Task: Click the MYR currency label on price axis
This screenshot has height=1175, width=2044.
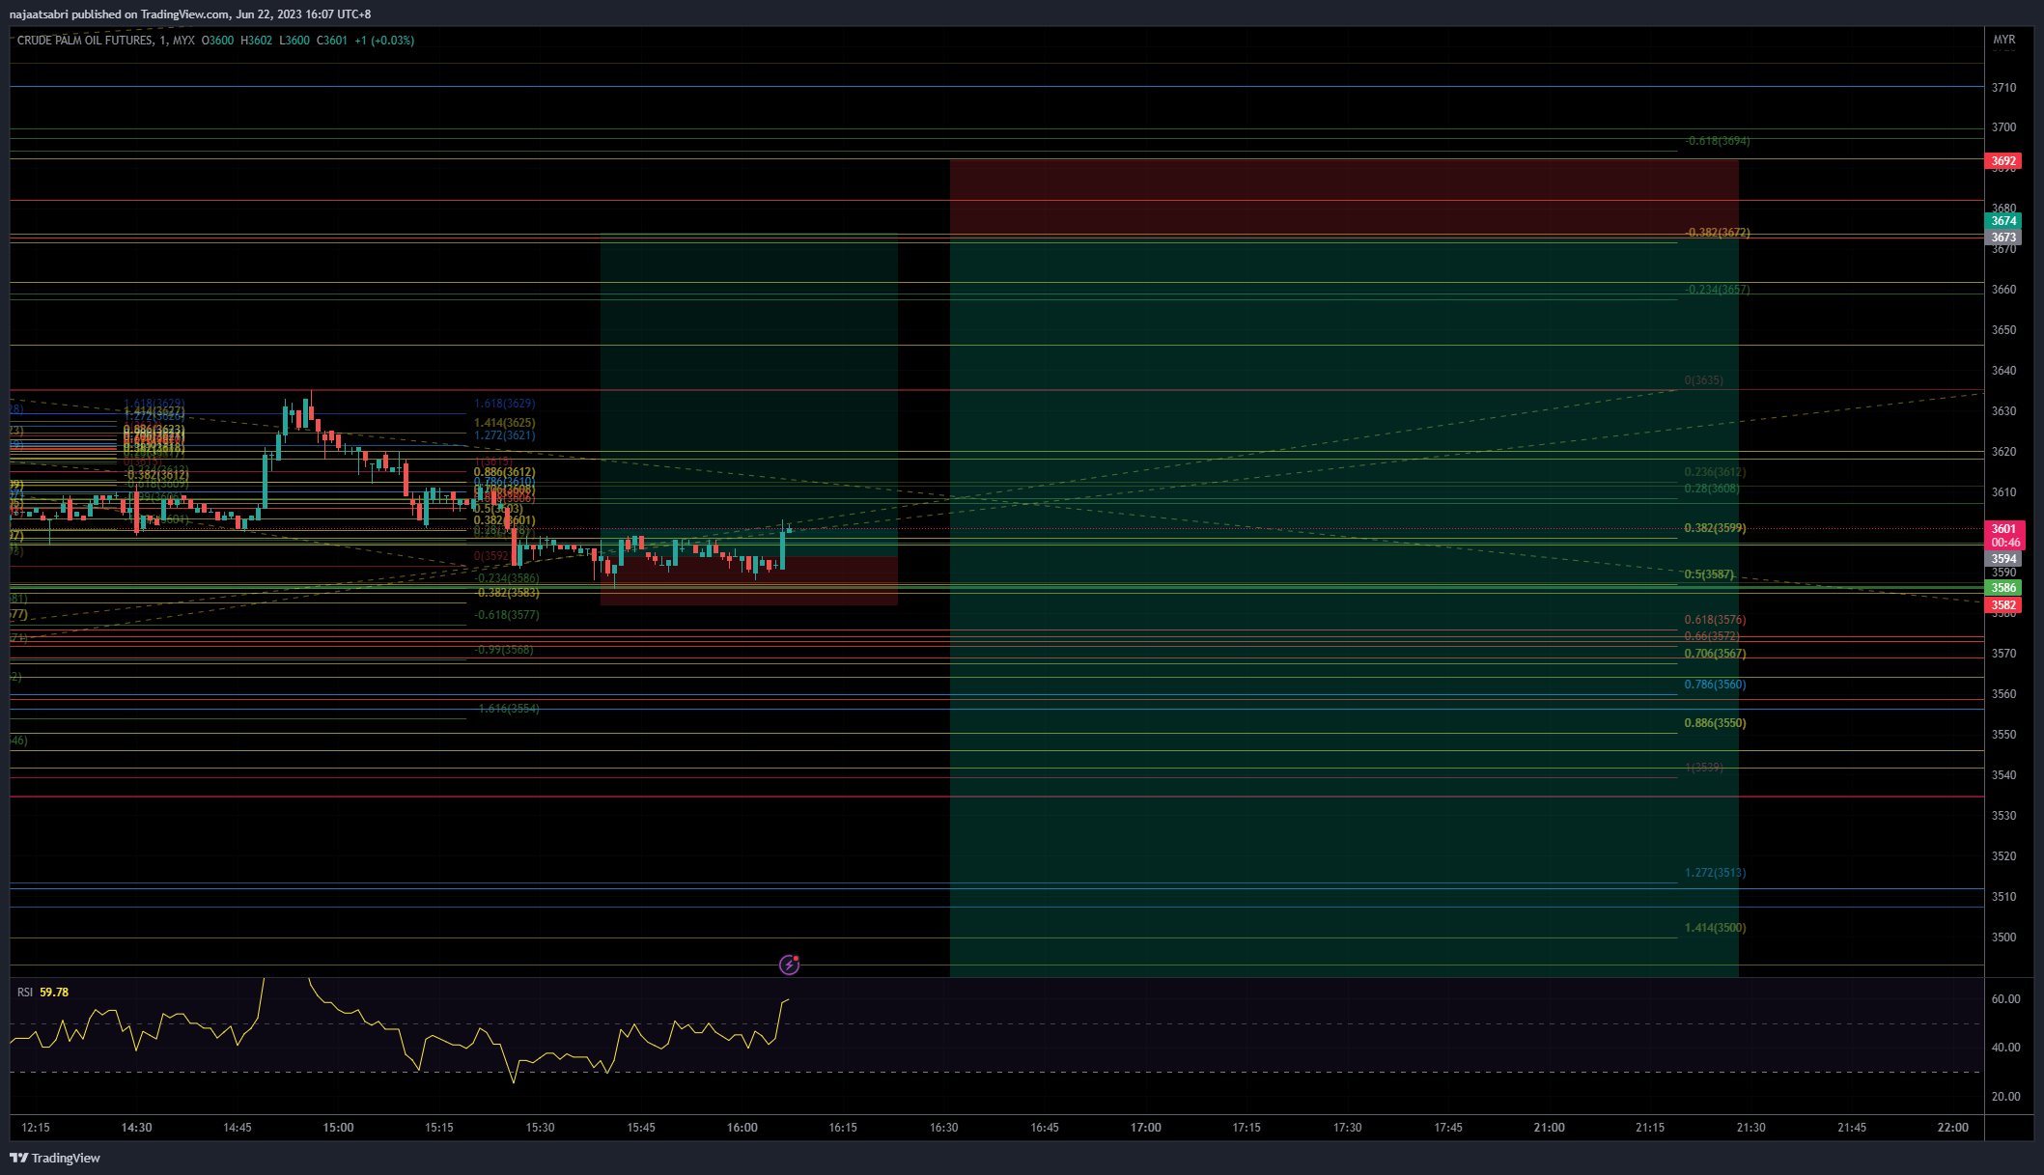Action: (2004, 40)
